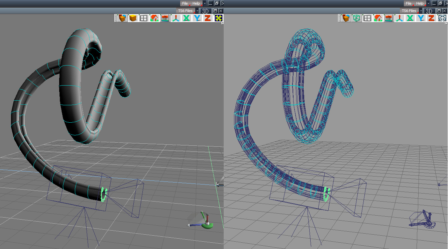Toggle green X axis lock in left window

(x=187, y=18)
